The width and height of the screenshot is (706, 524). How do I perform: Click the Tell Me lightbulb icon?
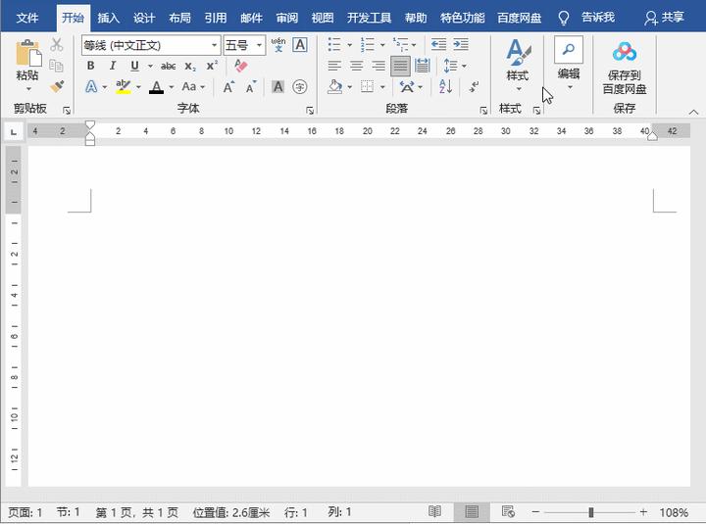point(563,18)
